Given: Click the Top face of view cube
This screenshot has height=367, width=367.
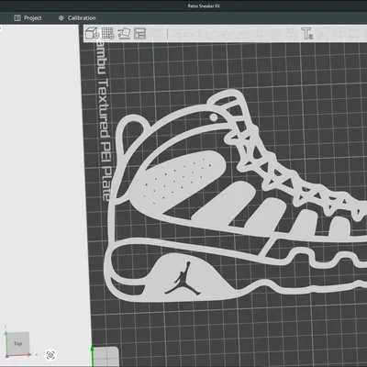Looking at the screenshot, I should coord(18,343).
